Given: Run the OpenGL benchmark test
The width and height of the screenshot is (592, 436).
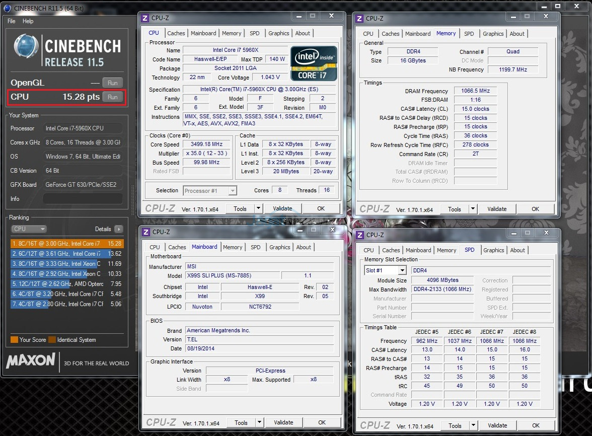Looking at the screenshot, I should tap(112, 83).
